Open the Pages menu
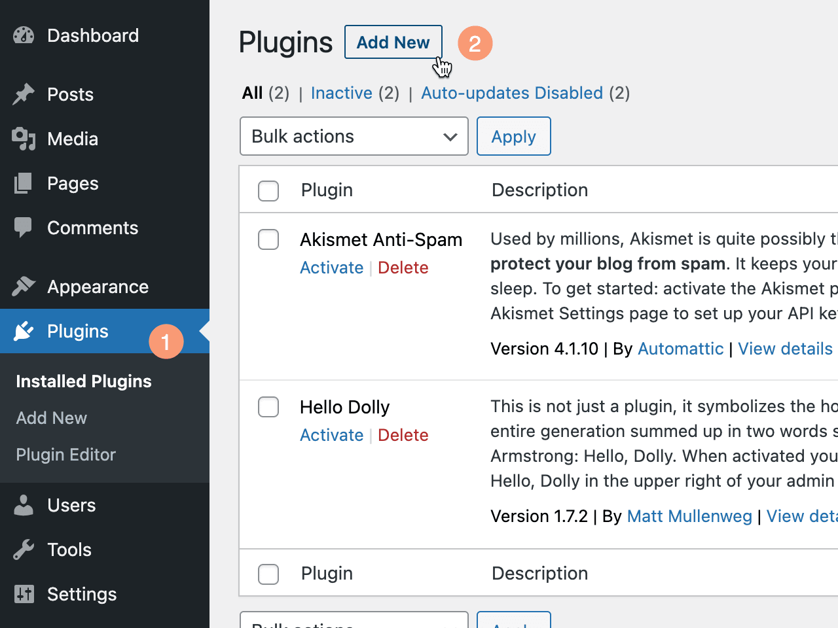 pos(73,183)
